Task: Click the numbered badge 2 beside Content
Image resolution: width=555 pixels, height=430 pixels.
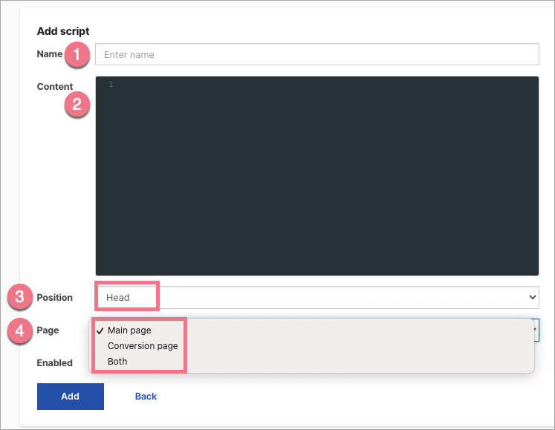Action: (x=77, y=105)
